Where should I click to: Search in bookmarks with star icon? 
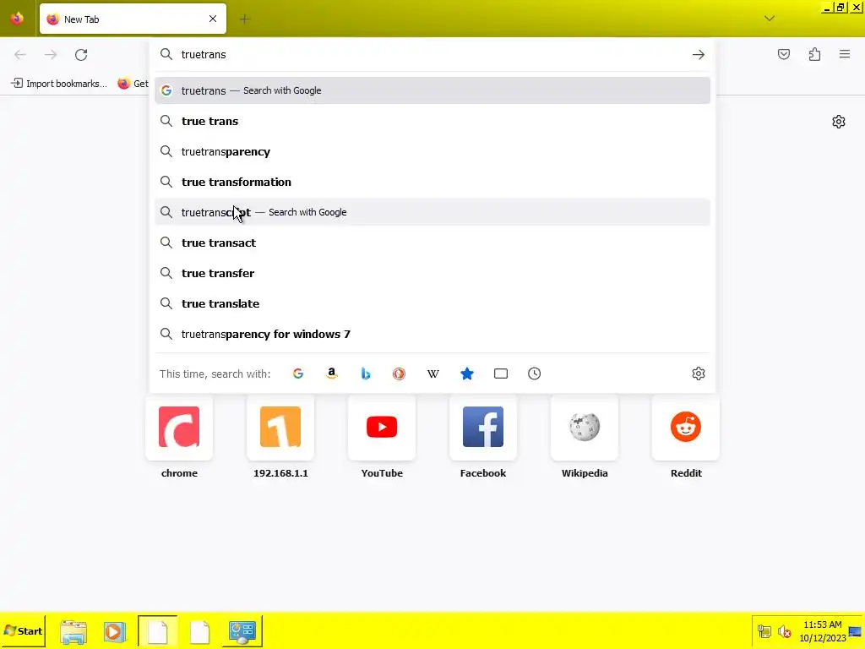pos(466,374)
